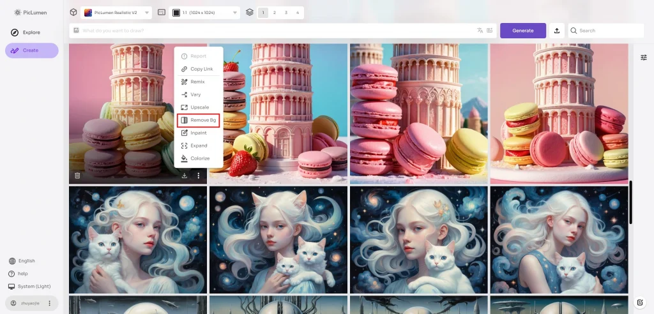Screen dimensions: 654x314
Task: Click the translate prompt icon
Action: coord(480,31)
